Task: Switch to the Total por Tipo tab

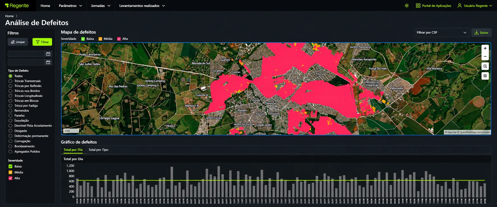Action: [x=99, y=150]
